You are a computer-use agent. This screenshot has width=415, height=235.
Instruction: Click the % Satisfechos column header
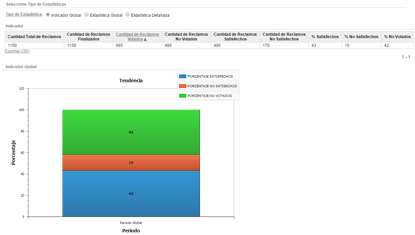click(x=325, y=37)
